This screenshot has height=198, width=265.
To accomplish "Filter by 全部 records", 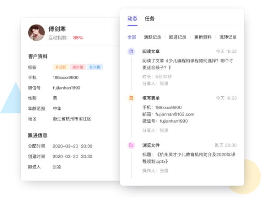I will point(132,37).
